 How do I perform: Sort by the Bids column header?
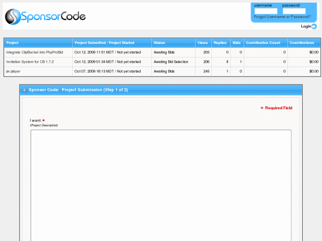(237, 42)
